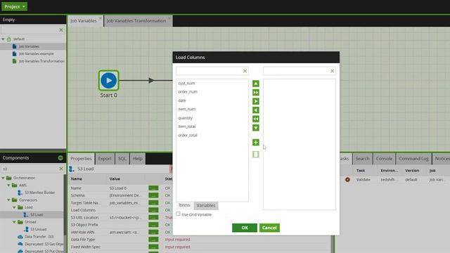This screenshot has width=450, height=253.
Task: Clear the project tree search box
Action: click(x=61, y=30)
